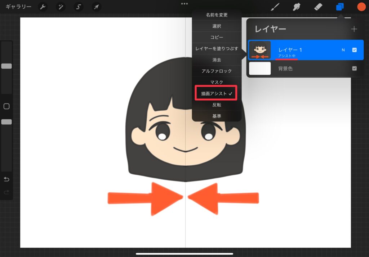Close the Layers panel via layers icon
369x257 pixels.
339,7
